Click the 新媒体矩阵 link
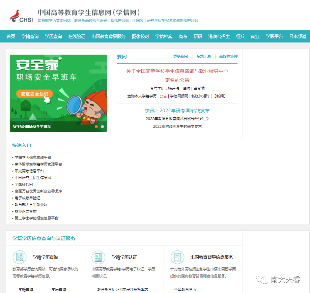The image size is (310, 293). (228, 56)
